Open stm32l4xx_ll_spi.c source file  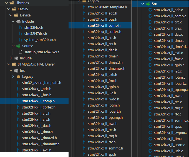pyautogui.click(x=168, y=127)
